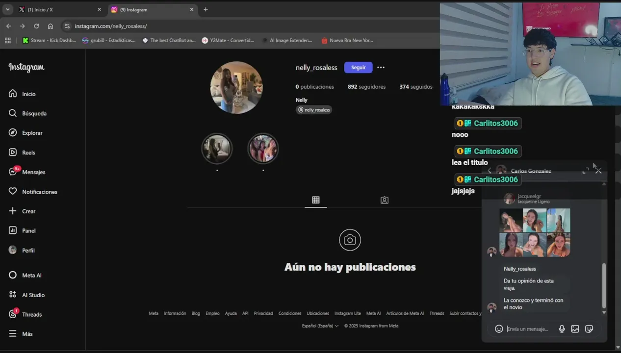Click the address bar URL
Screen dimensions: 621x353
tap(111, 26)
